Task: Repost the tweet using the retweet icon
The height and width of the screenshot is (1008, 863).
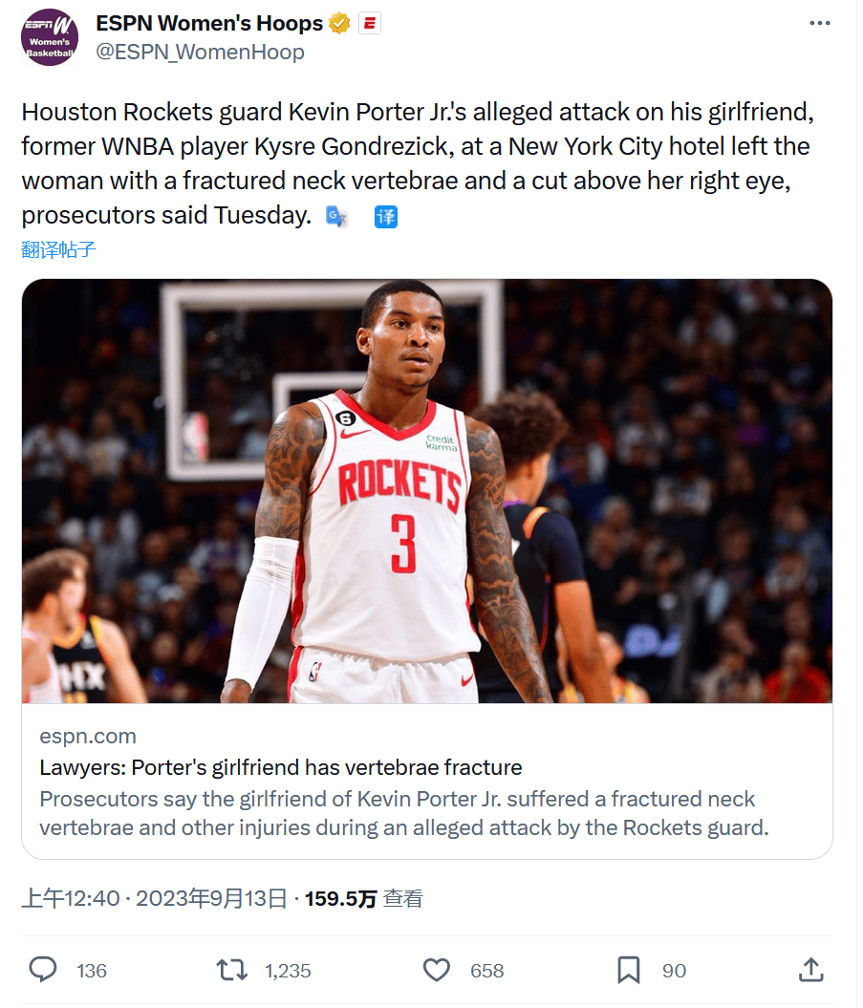Action: pyautogui.click(x=231, y=970)
